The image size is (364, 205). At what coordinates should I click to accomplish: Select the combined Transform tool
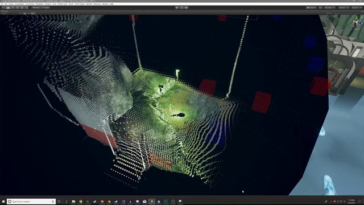point(27,7)
